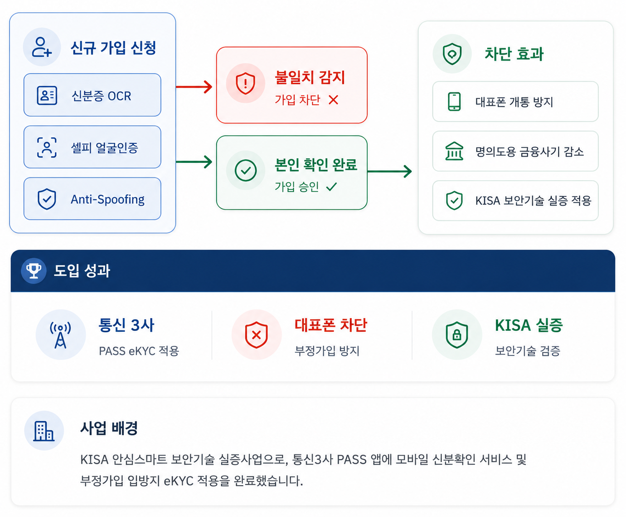626x517 pixels.
Task: Select the 신분증 OCR card
Action: tap(92, 95)
